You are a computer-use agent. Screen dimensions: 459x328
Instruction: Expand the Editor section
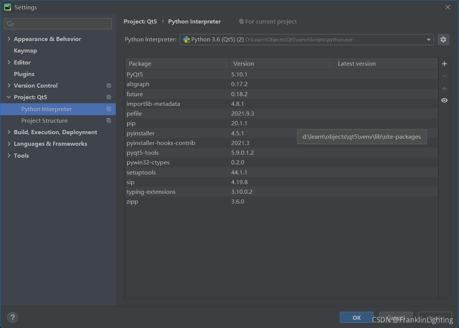click(x=9, y=62)
